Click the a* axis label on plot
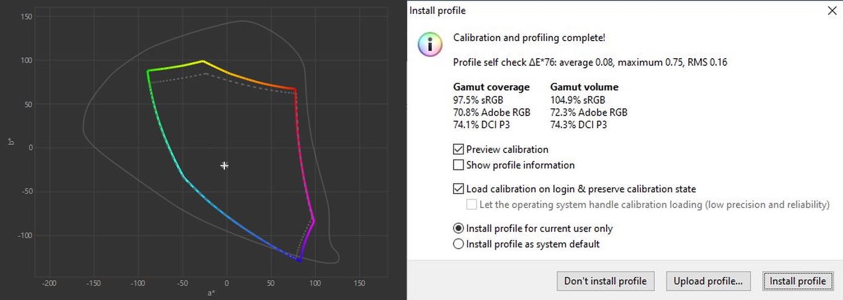Screen dimensions: 843x300 point(211,293)
